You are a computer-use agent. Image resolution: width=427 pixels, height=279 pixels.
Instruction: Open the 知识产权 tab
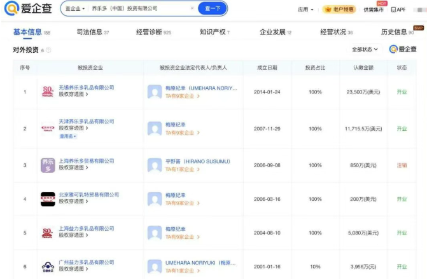pos(214,32)
